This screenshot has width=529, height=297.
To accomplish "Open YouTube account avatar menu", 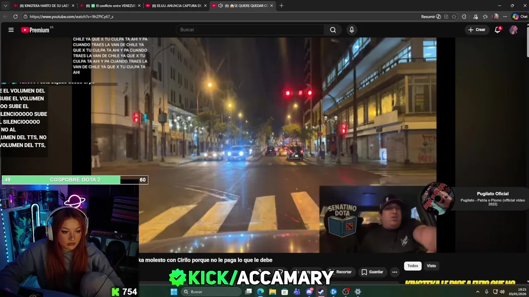I will pos(513,30).
